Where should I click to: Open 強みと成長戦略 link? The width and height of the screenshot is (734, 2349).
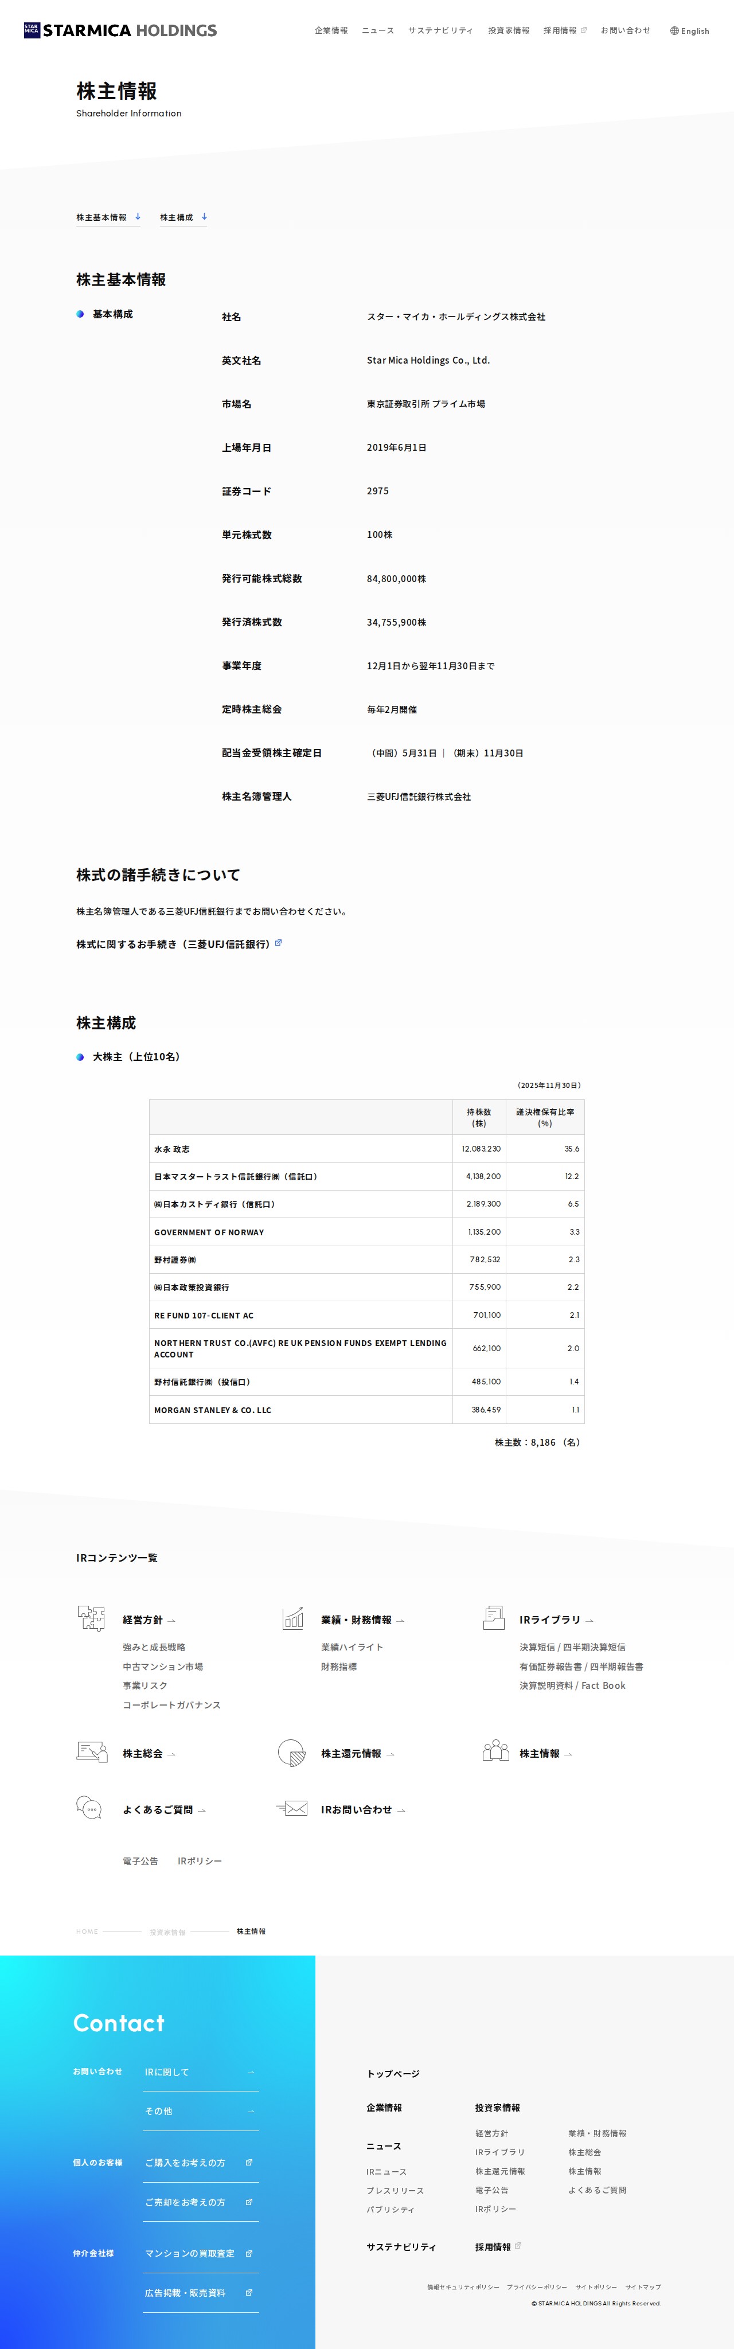point(154,1647)
